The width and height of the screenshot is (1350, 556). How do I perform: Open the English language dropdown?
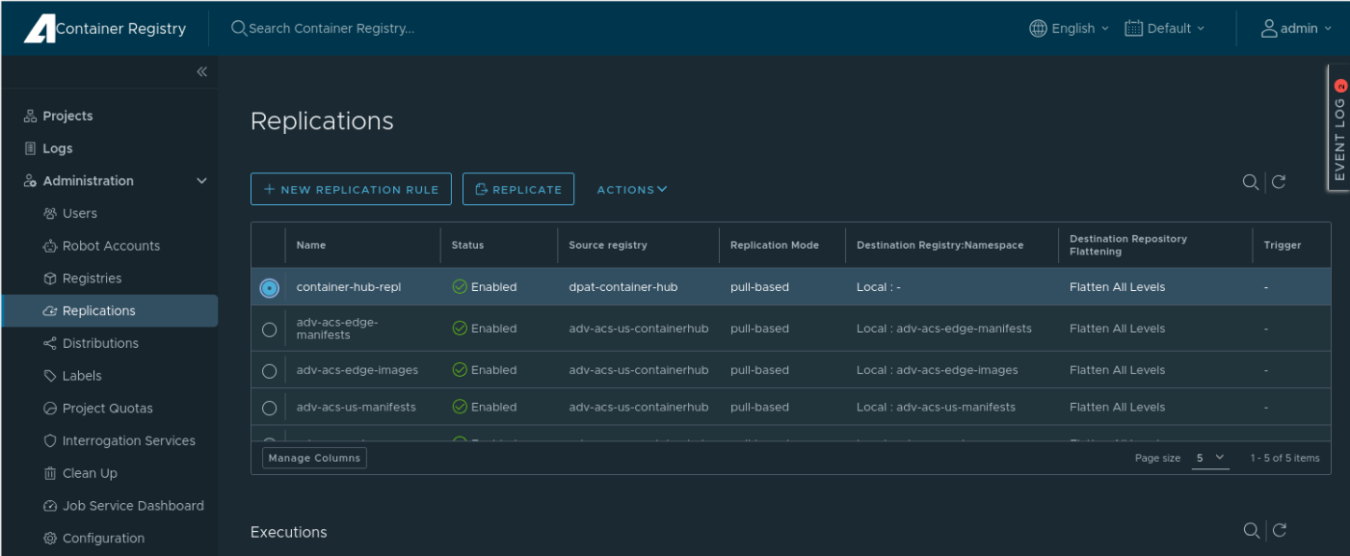point(1069,29)
